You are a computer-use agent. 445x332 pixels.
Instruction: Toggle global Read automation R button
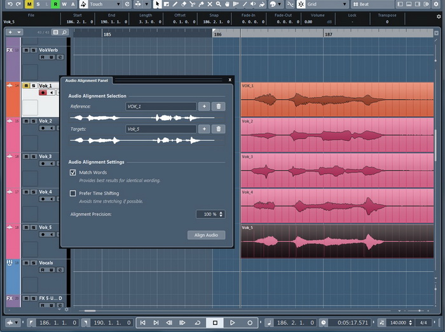click(x=56, y=4)
